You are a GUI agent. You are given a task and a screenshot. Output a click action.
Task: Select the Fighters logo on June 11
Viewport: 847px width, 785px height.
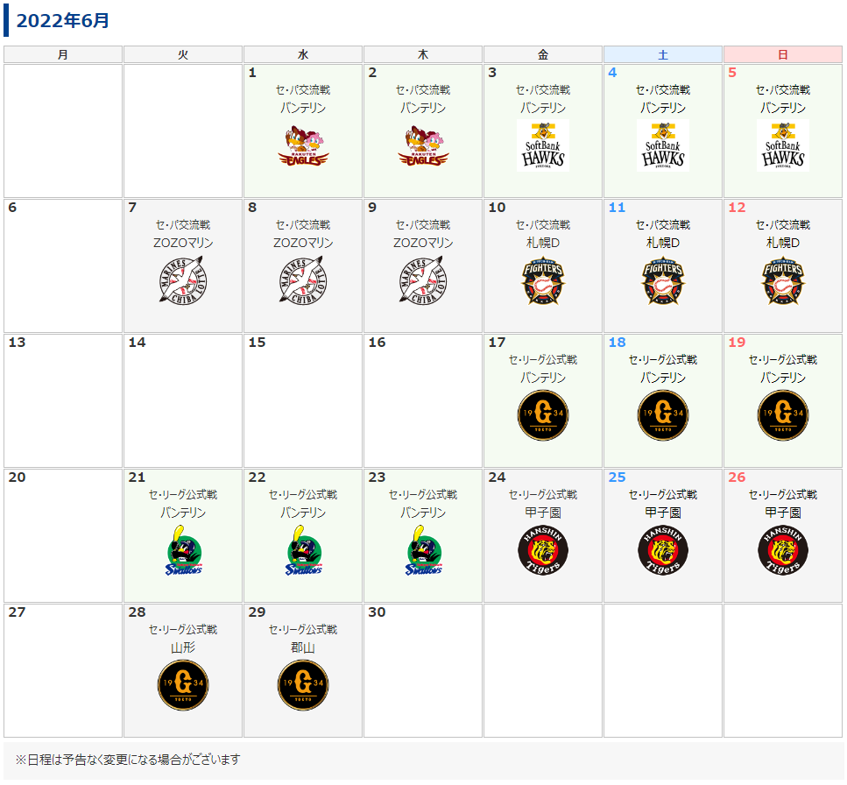click(x=663, y=281)
